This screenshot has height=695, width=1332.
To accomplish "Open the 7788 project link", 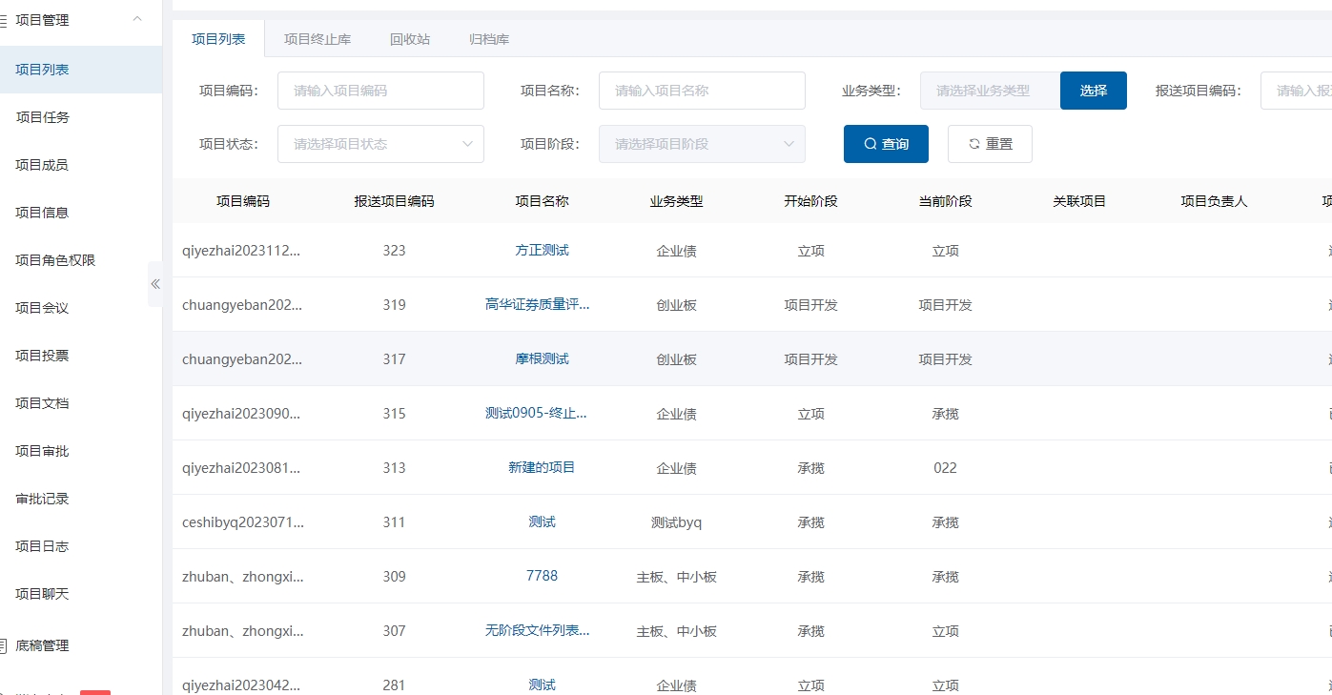I will pyautogui.click(x=542, y=576).
